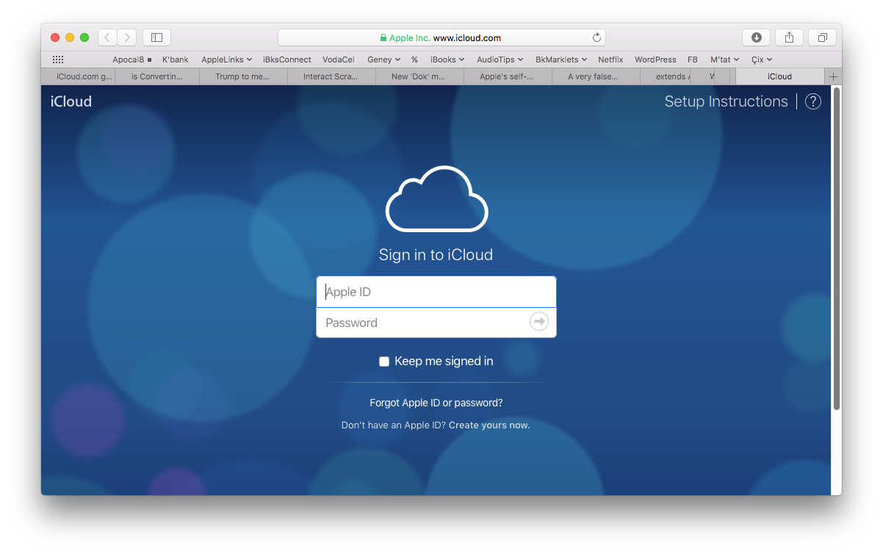The image size is (883, 554).
Task: Open the Apocal8 bookmark
Action: (131, 60)
